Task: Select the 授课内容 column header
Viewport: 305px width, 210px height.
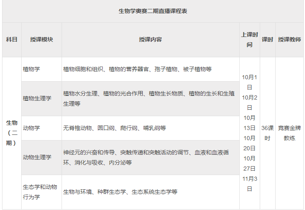Action: (150, 40)
